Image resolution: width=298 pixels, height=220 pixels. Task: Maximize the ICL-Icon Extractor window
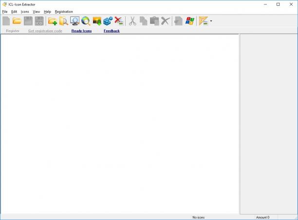[x=278, y=4]
